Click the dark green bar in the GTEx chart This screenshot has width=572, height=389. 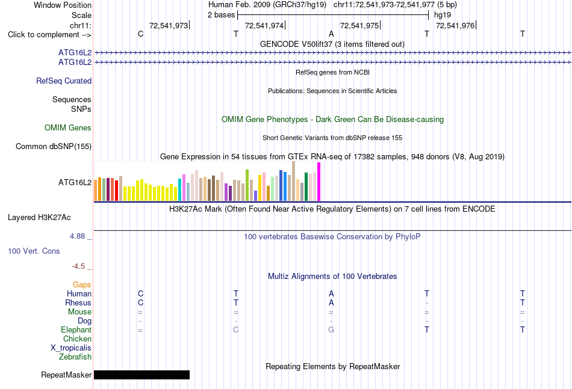click(x=306, y=187)
